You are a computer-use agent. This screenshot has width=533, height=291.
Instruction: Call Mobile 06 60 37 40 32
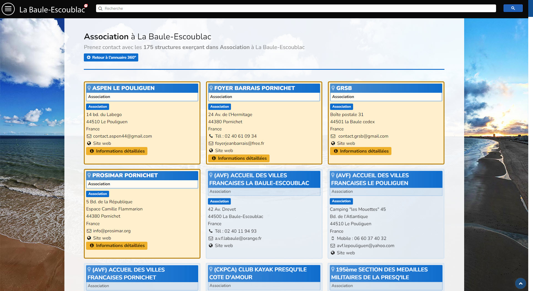tap(361, 238)
